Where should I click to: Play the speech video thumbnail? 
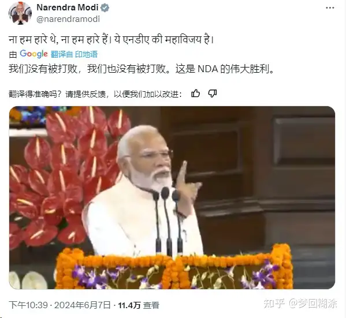pos(172,197)
